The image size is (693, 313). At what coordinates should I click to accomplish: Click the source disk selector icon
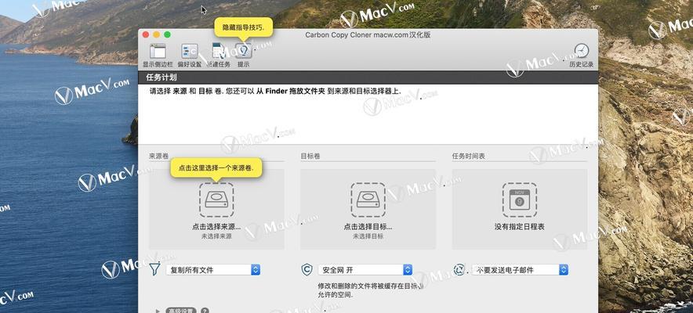click(x=216, y=200)
